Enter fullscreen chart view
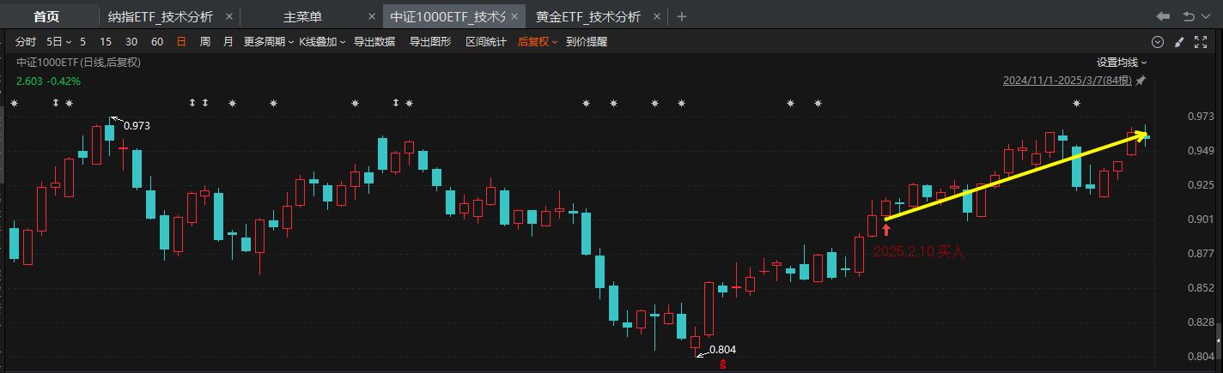This screenshot has height=373, width=1223. pos(1200,42)
